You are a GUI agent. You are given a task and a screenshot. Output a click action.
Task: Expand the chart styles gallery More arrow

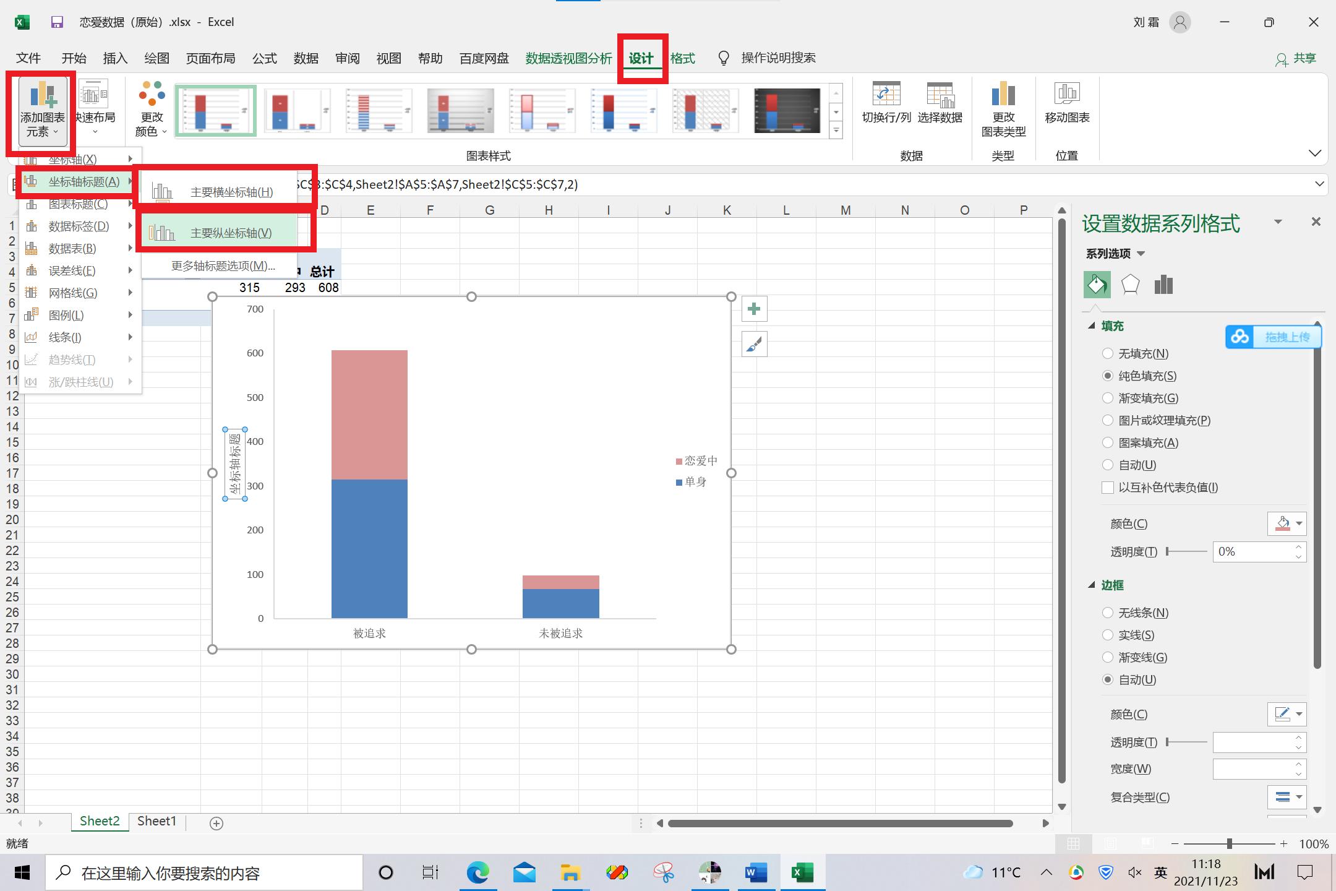[836, 131]
